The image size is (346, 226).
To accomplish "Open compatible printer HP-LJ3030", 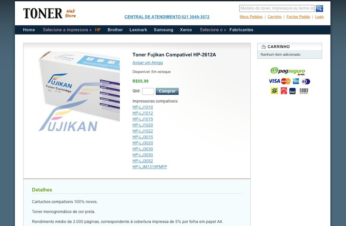I will click(143, 149).
